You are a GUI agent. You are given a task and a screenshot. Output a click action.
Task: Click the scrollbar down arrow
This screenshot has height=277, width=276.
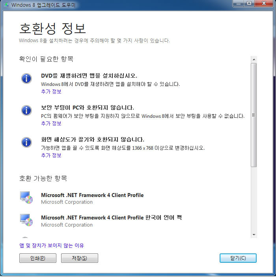point(254,234)
